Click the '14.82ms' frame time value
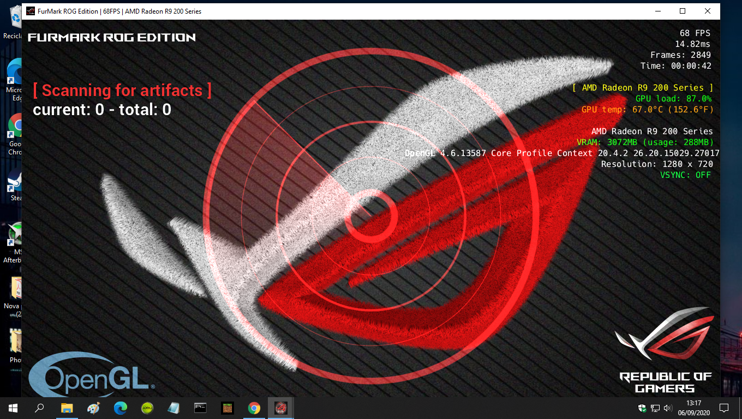Image resolution: width=742 pixels, height=419 pixels. pos(693,44)
